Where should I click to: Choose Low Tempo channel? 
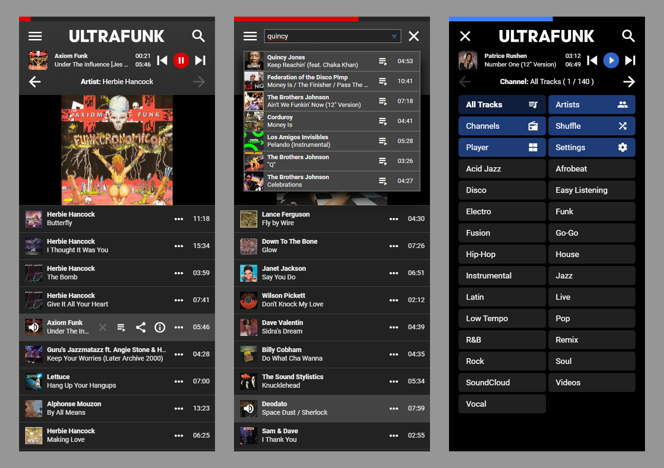502,318
